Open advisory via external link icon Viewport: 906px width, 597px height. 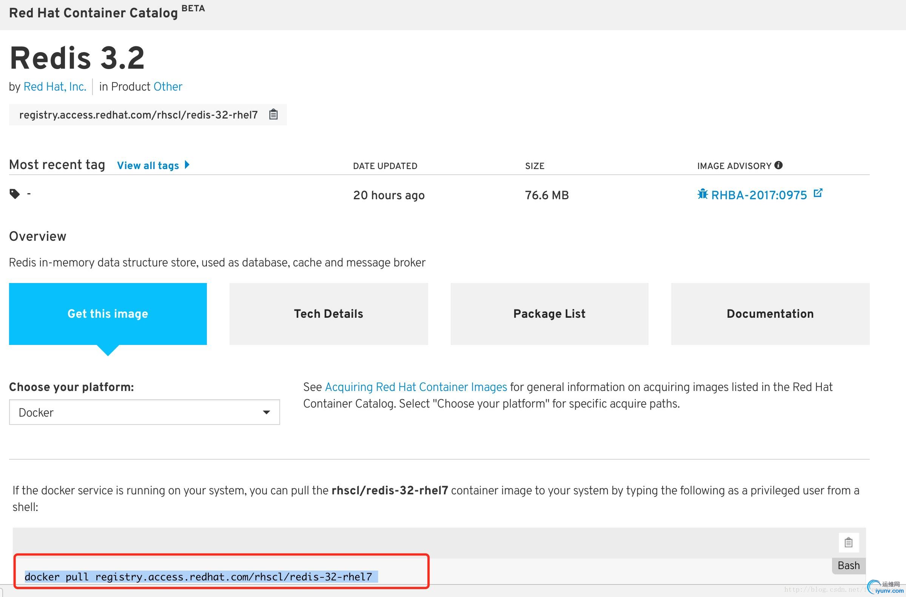(818, 193)
